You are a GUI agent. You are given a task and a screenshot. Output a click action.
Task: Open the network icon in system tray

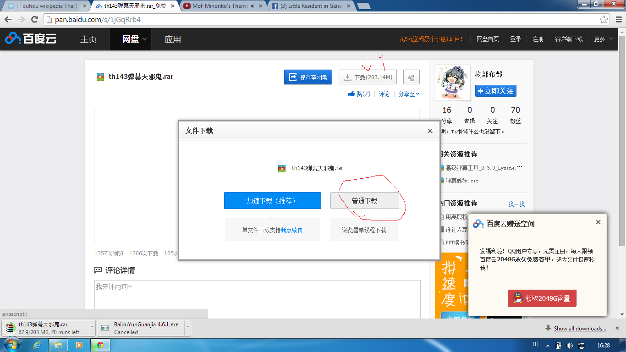[581, 345]
